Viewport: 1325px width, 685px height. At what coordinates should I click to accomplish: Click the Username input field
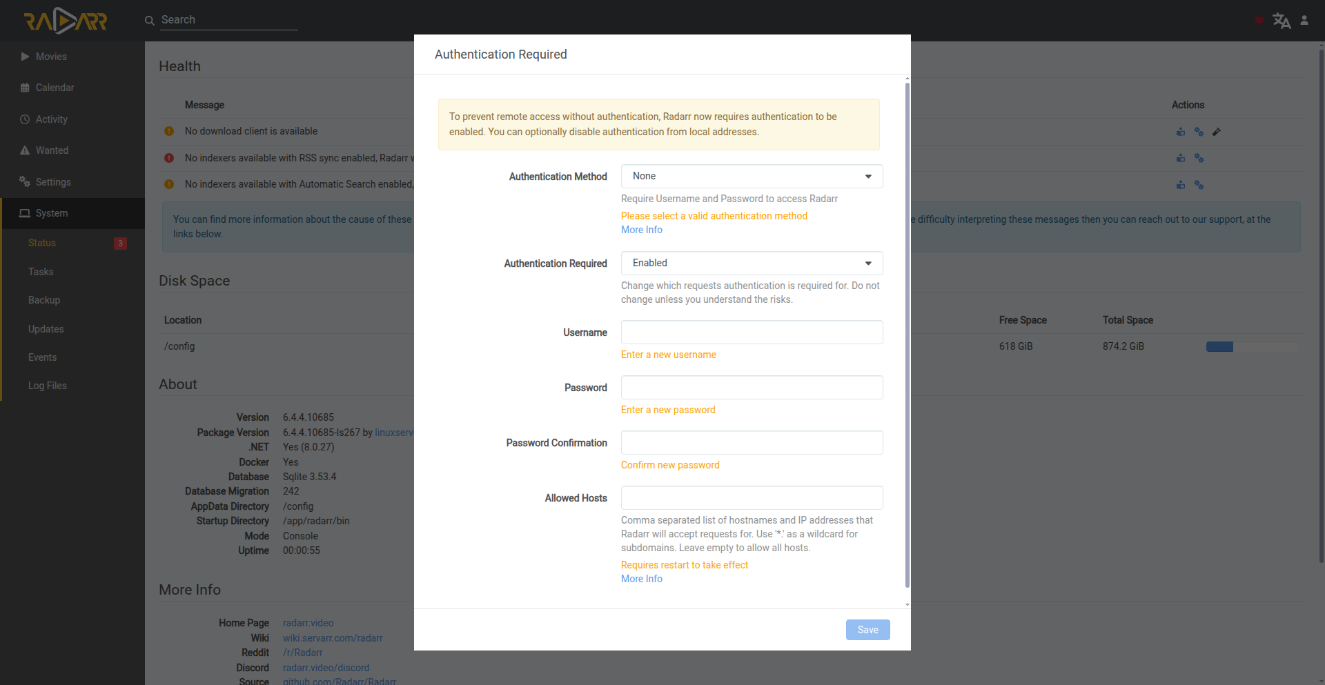click(x=752, y=332)
